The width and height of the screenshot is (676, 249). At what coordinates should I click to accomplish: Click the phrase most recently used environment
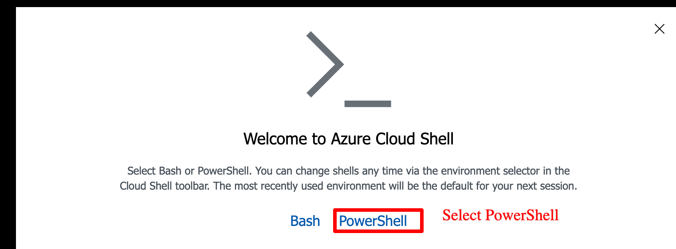tap(301, 186)
